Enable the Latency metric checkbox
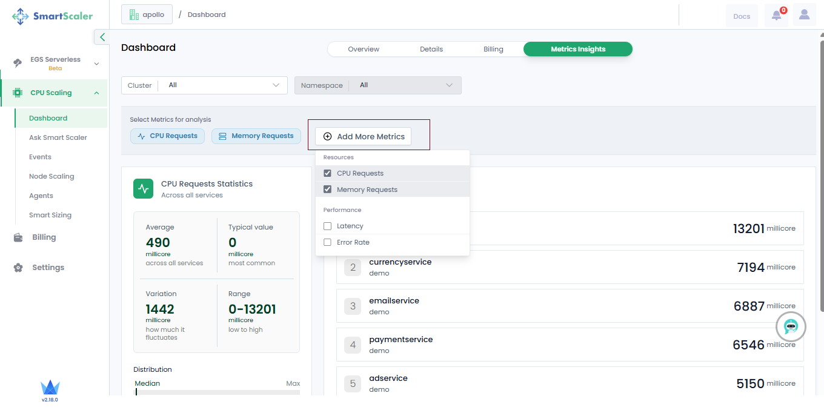The image size is (824, 416). point(328,226)
